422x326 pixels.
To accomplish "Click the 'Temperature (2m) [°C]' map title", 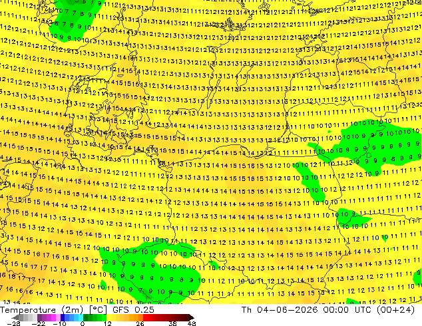I will coord(53,310).
